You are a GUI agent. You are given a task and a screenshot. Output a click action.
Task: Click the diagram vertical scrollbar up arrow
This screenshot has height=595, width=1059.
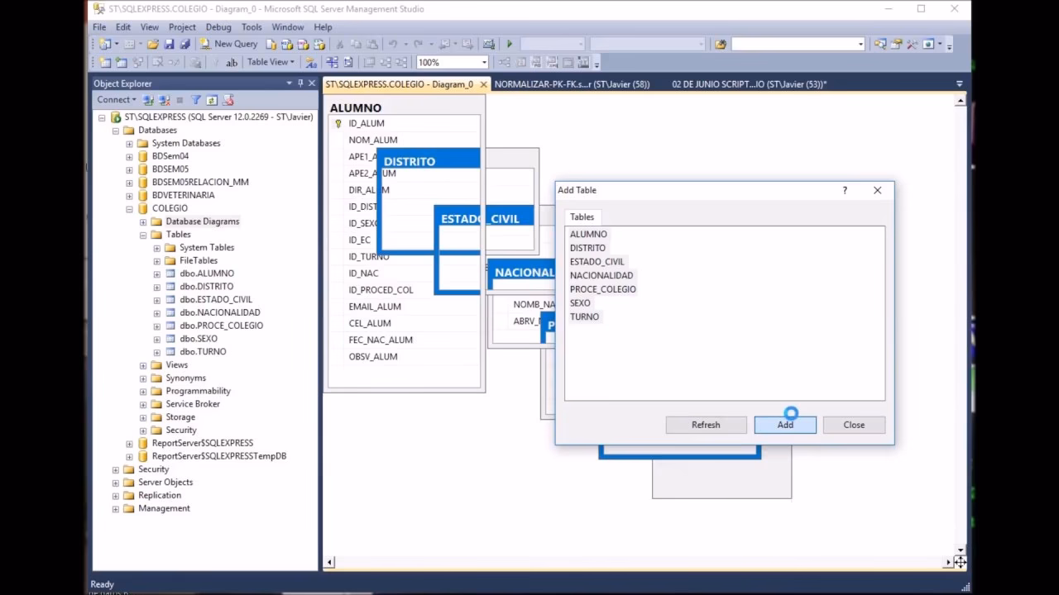tap(960, 101)
